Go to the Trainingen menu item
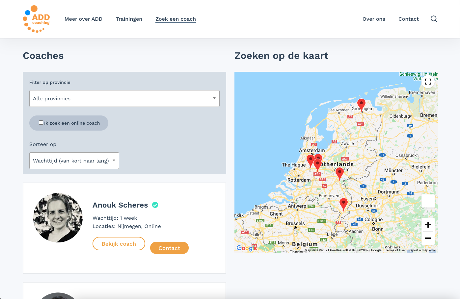 click(x=129, y=19)
